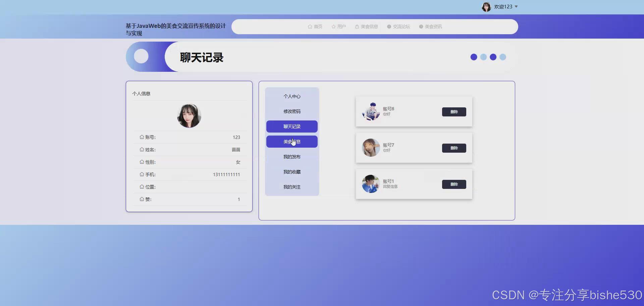The width and height of the screenshot is (644, 306).
Task: Select the fourth light blue dot indicator
Action: [x=502, y=57]
